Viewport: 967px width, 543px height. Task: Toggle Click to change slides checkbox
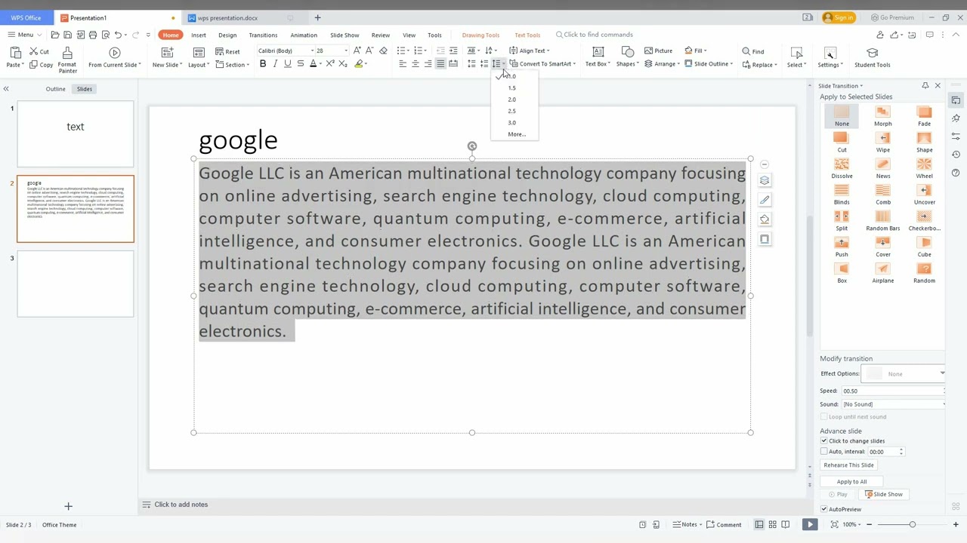pyautogui.click(x=824, y=441)
